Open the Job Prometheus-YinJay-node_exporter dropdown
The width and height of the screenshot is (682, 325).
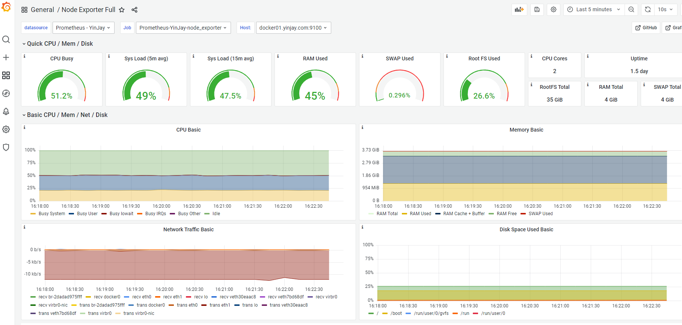coord(183,28)
